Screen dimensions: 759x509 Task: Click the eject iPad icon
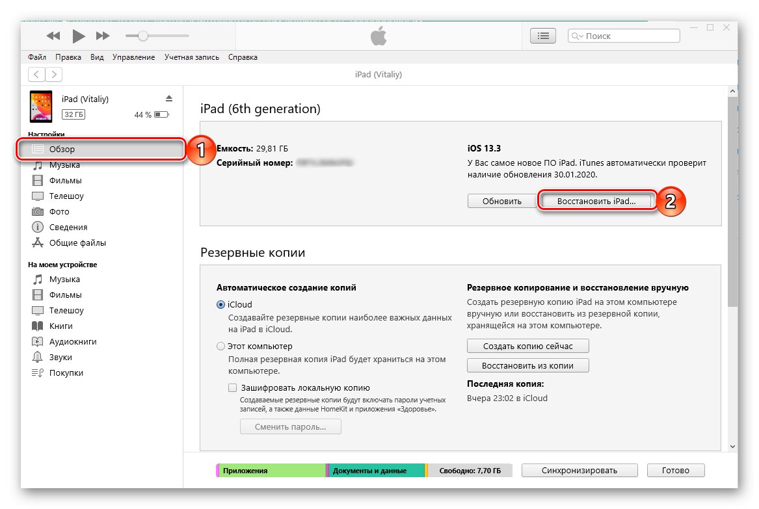point(169,99)
